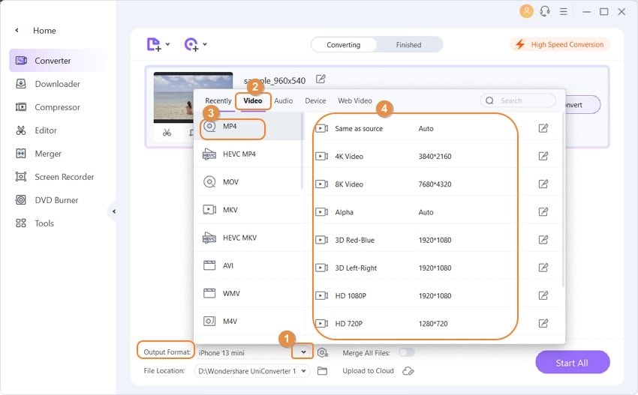Open the Tools section
This screenshot has width=638, height=395.
pyautogui.click(x=35, y=223)
